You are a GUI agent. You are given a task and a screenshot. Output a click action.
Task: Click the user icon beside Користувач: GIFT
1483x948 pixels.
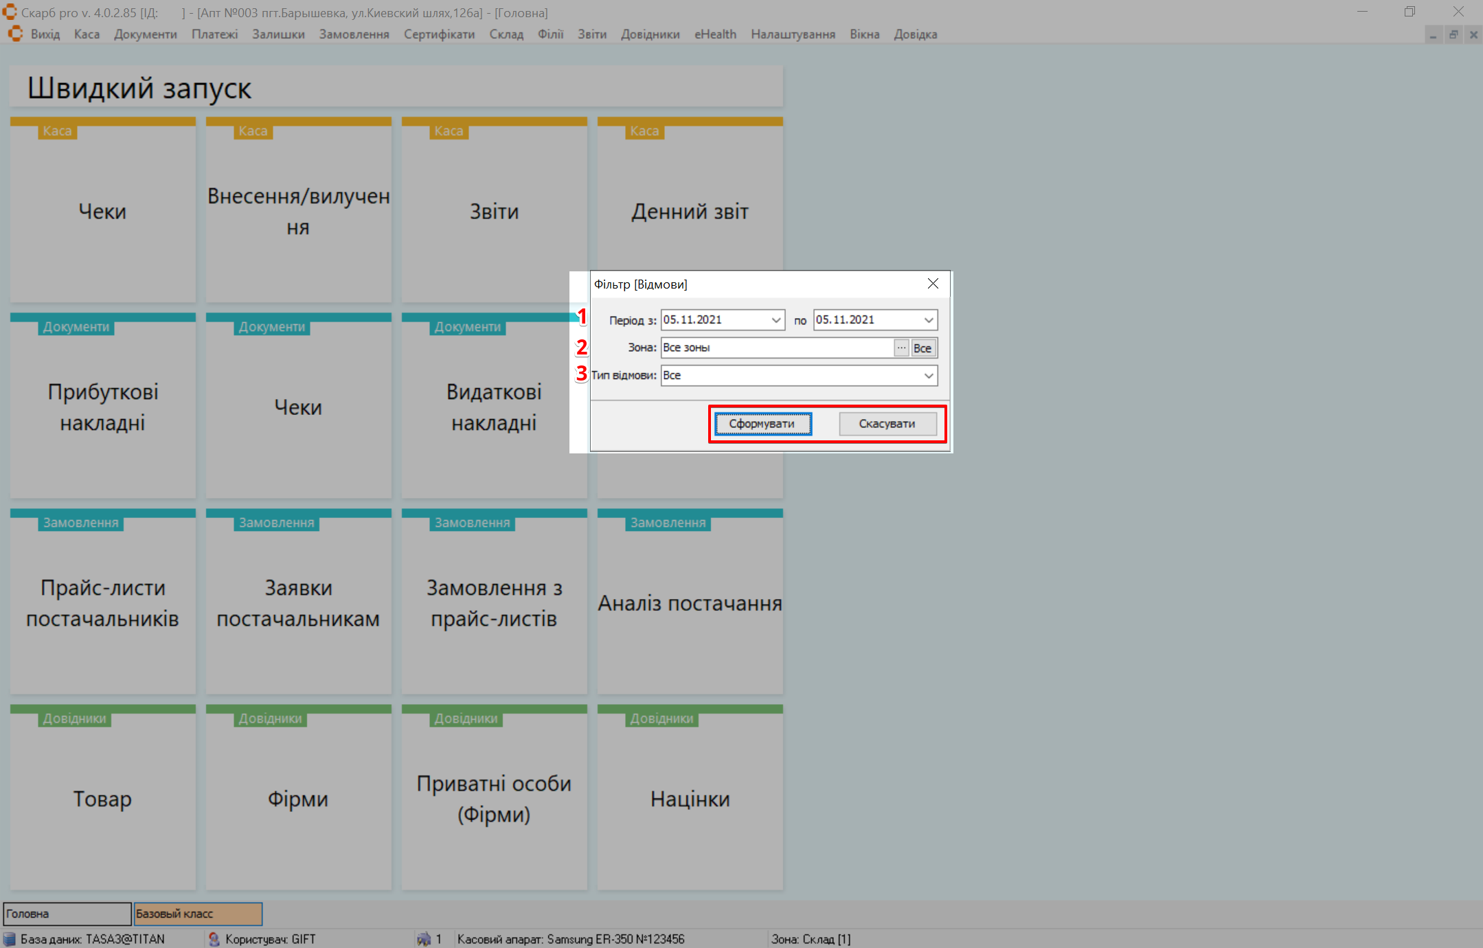pos(214,939)
